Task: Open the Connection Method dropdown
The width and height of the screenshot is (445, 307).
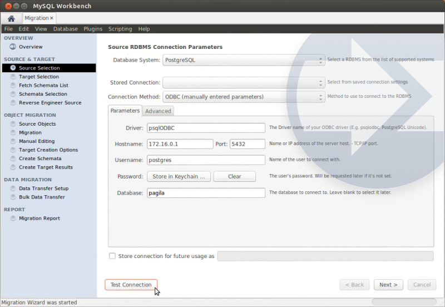Action: point(244,97)
